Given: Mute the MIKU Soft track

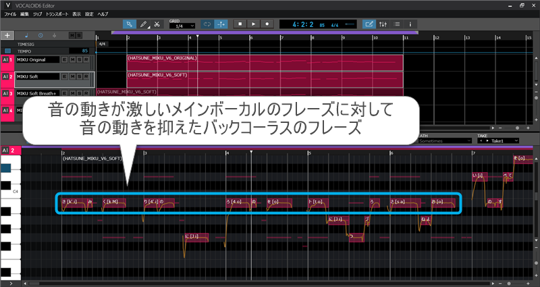Looking at the screenshot, I should 72,76.
